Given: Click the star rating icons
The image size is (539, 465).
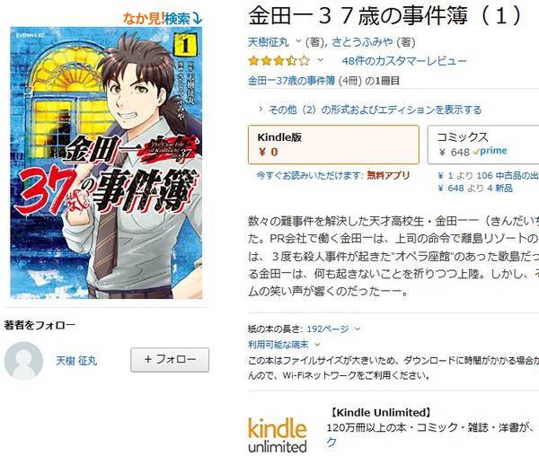Looking at the screenshot, I should pyautogui.click(x=278, y=61).
